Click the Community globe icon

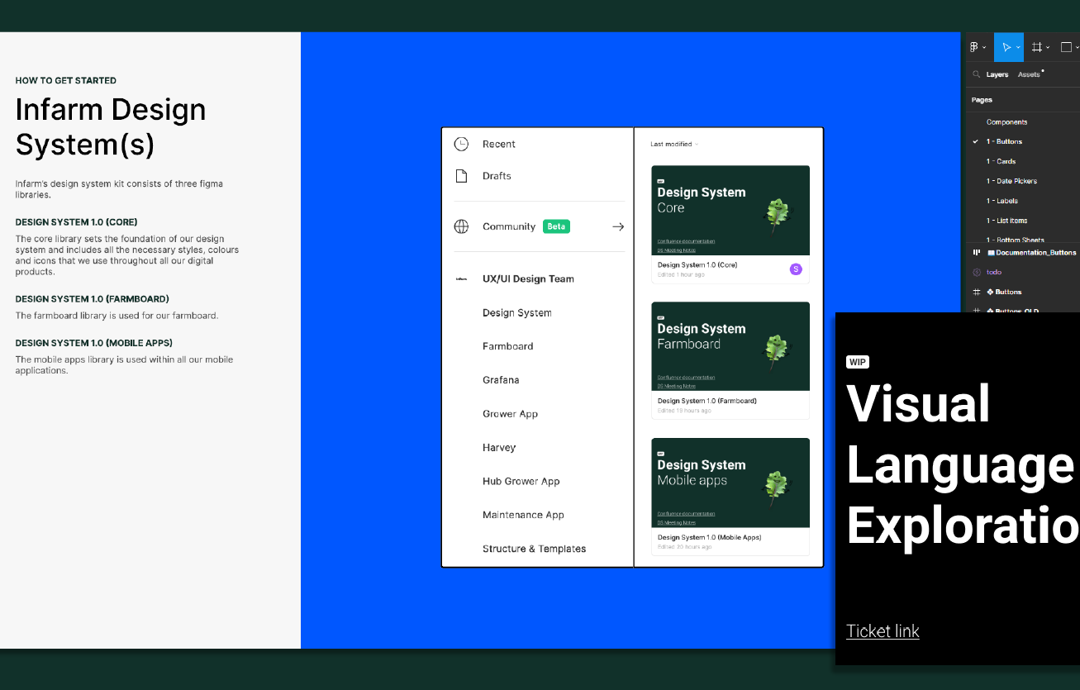pos(461,226)
